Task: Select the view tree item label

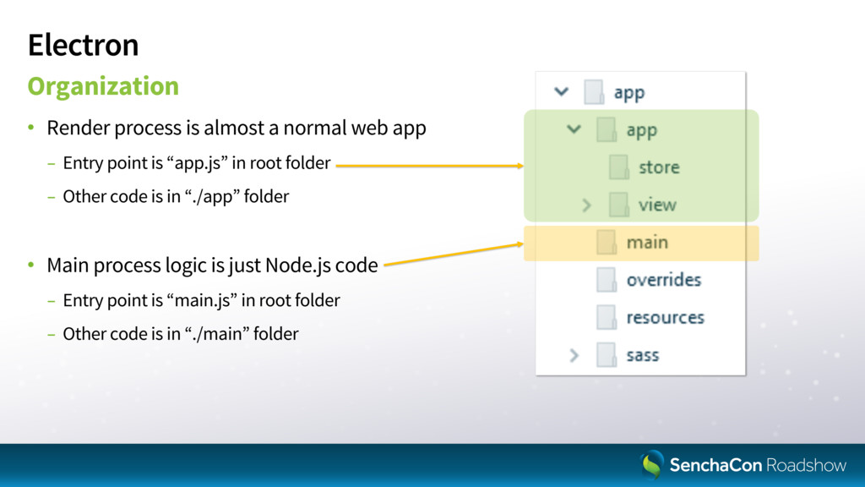Action: pyautogui.click(x=657, y=205)
